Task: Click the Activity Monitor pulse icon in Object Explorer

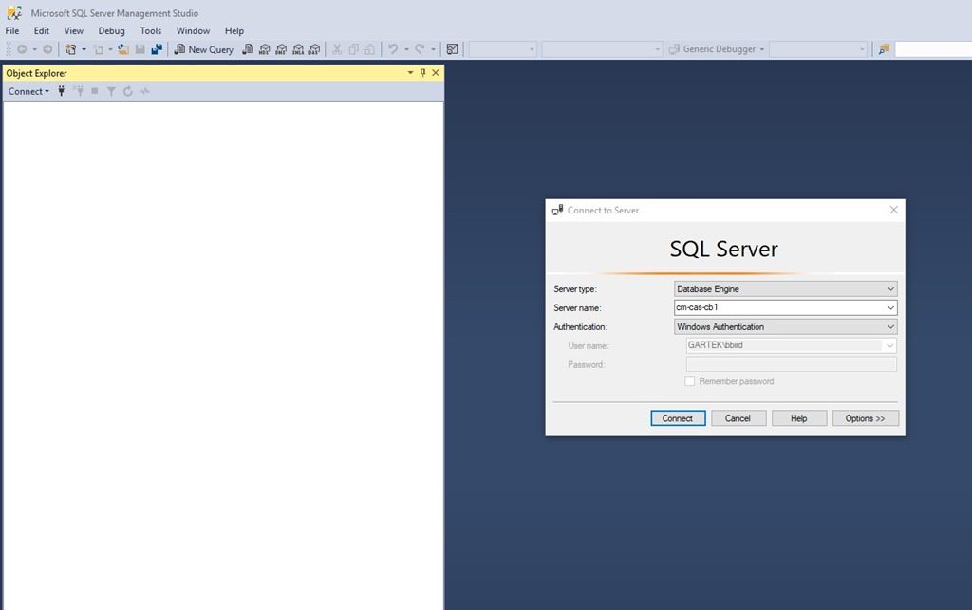Action: click(x=144, y=92)
